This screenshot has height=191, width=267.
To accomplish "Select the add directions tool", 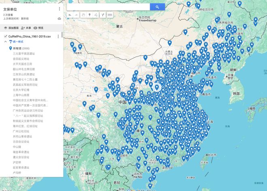I will [x=103, y=15].
